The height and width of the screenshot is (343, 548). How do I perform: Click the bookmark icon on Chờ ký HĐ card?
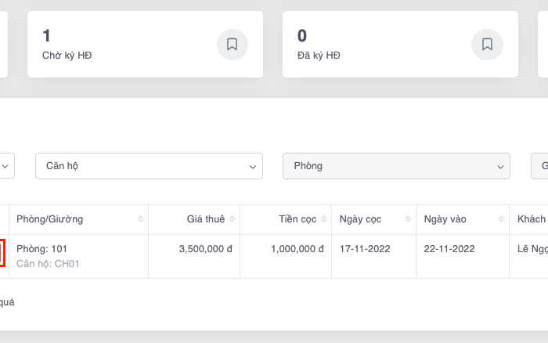point(232,45)
